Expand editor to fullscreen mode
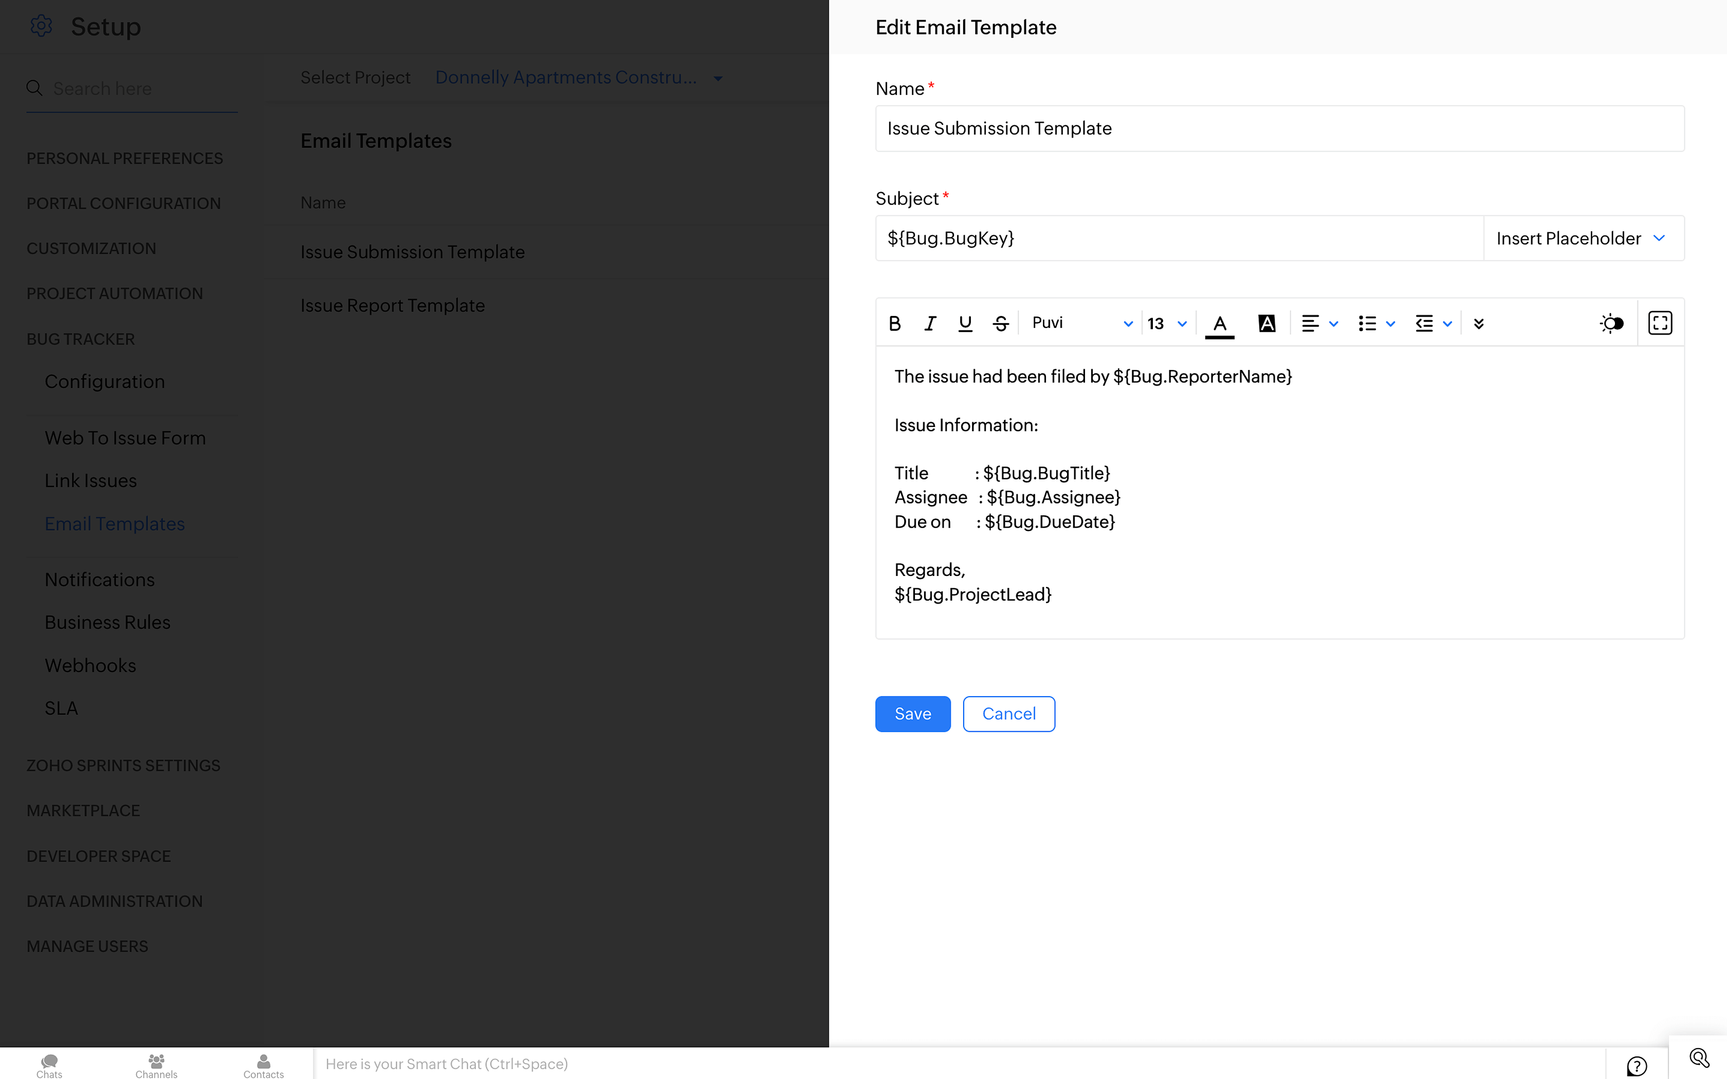Image resolution: width=1727 pixels, height=1079 pixels. click(1660, 323)
